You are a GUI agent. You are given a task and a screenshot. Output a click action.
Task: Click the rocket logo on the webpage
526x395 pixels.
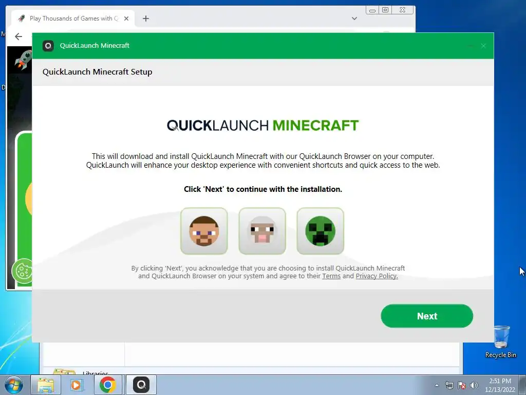tap(23, 61)
